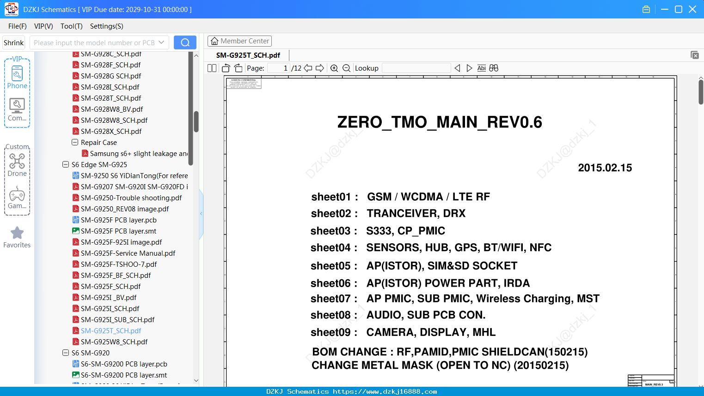Open the File(F) menu
The width and height of the screenshot is (704, 396).
pos(18,26)
